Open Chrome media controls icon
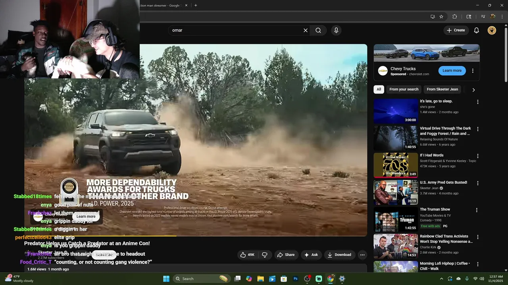Image resolution: width=508 pixels, height=285 pixels. tap(483, 17)
